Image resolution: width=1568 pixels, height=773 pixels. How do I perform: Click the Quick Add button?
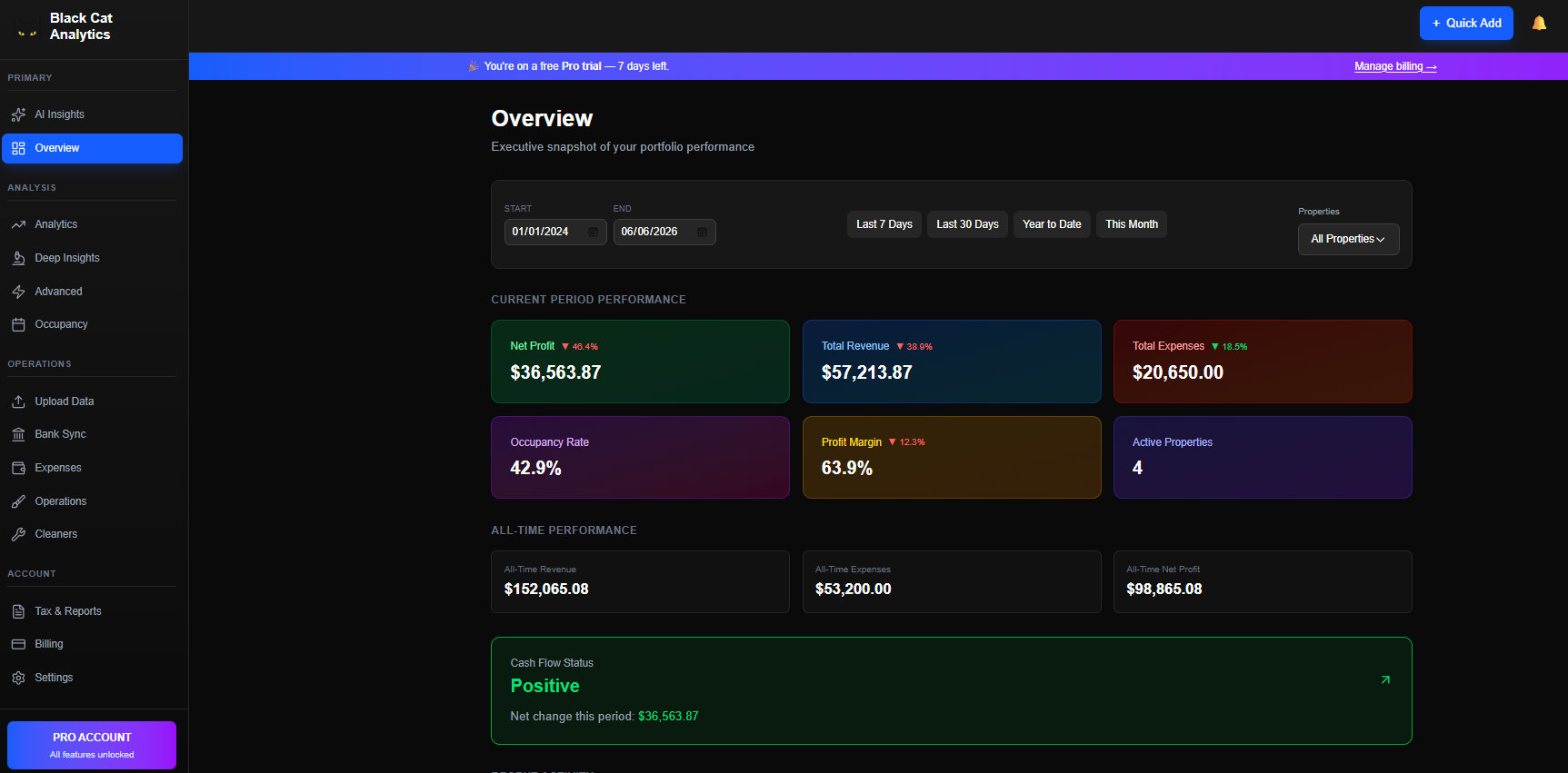[x=1466, y=23]
